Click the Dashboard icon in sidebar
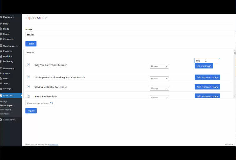The width and height of the screenshot is (236, 160). click(1, 17)
